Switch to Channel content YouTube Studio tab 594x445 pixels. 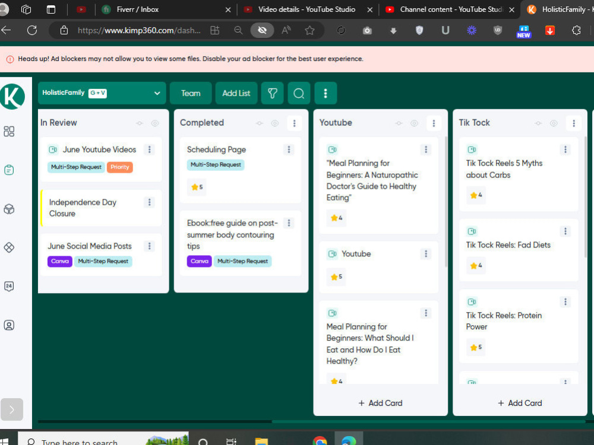451,9
